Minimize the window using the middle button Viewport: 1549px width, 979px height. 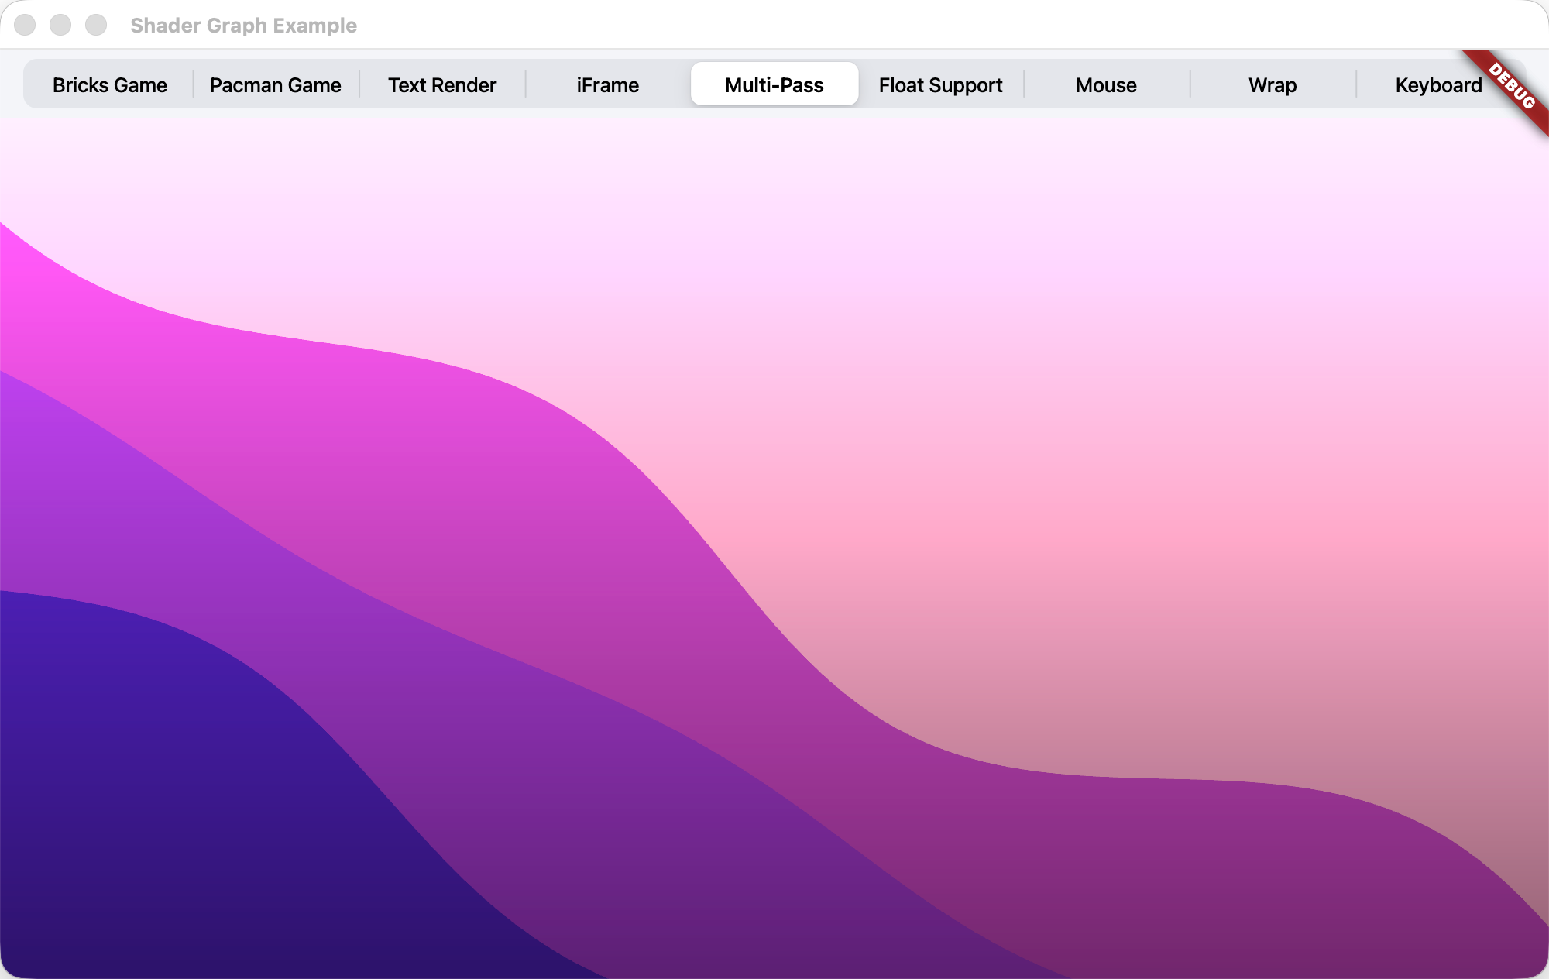point(60,25)
